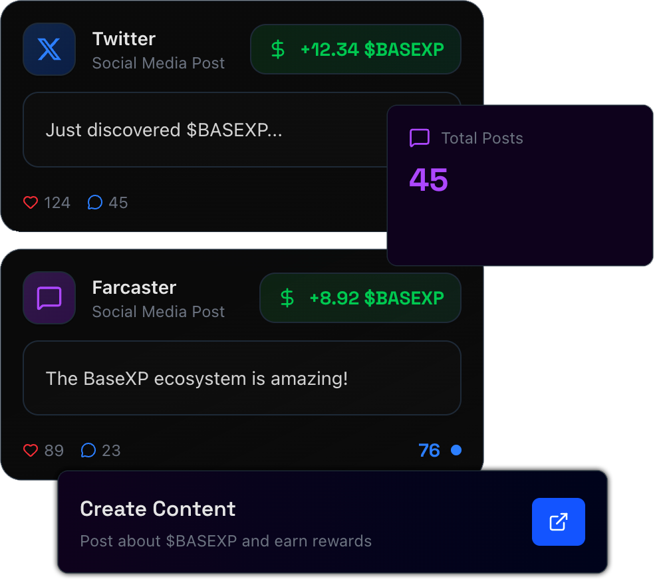The image size is (665, 581).
Task: Click the Twitter card header title
Action: [x=124, y=39]
